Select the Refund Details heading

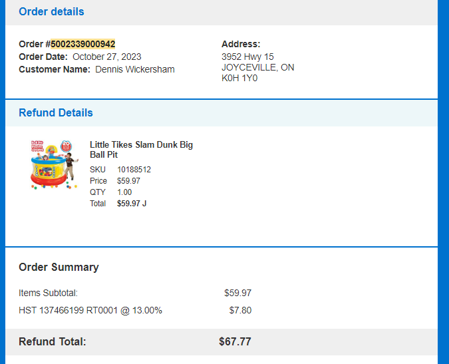pos(56,113)
